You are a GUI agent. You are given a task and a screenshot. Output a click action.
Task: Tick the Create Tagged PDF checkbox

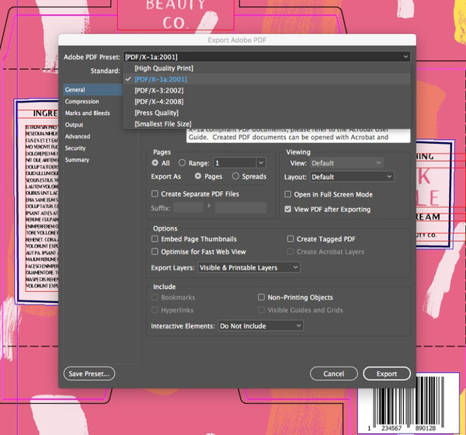point(290,239)
